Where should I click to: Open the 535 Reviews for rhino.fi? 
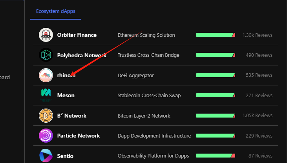(x=259, y=75)
